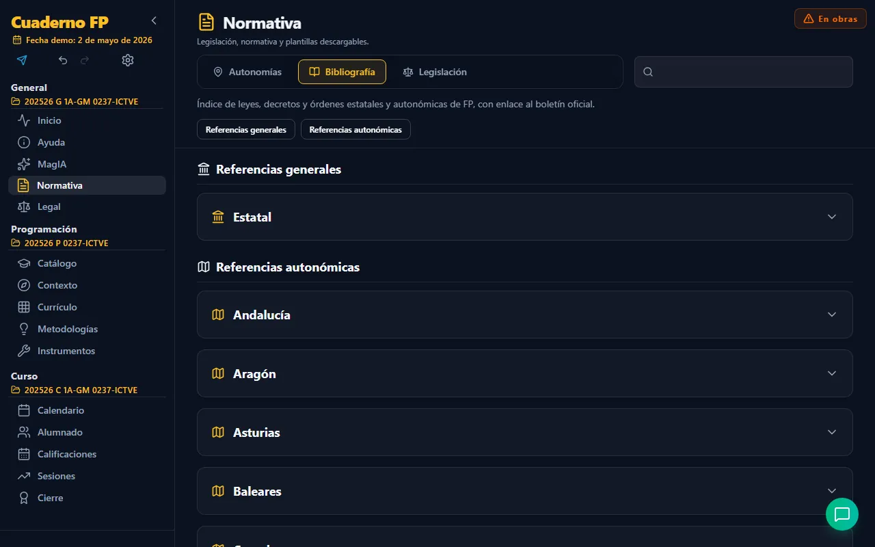875x547 pixels.
Task: Click the Fecha demo date label
Action: click(x=83, y=40)
